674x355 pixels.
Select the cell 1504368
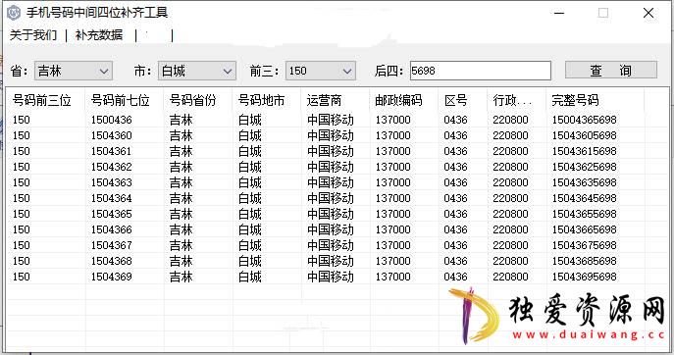[111, 261]
